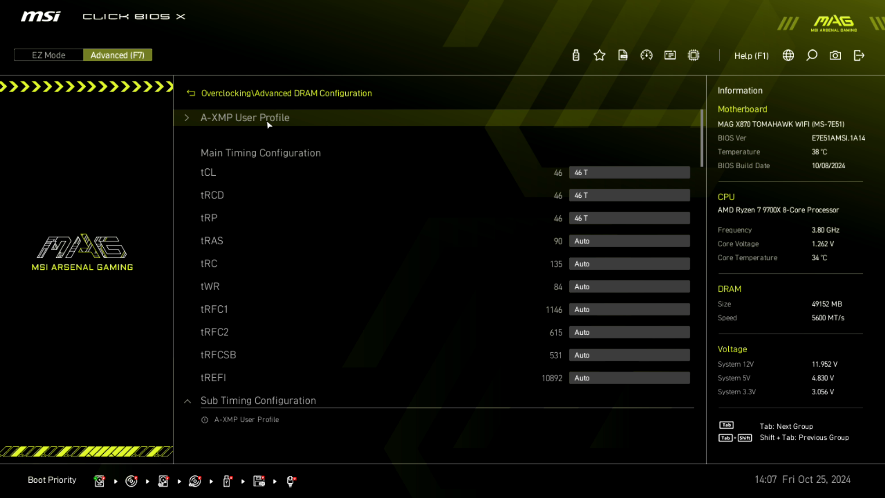885x498 pixels.
Task: Open tRAS Auto dropdown field
Action: point(629,241)
